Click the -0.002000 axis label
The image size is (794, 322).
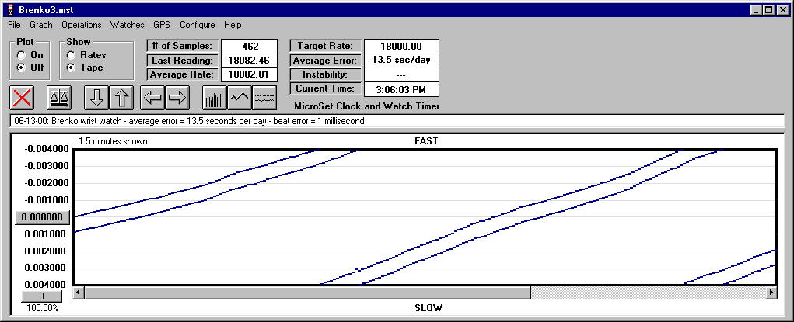point(47,183)
